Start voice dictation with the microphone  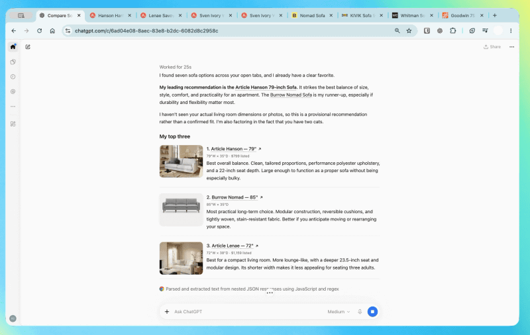[x=360, y=312]
